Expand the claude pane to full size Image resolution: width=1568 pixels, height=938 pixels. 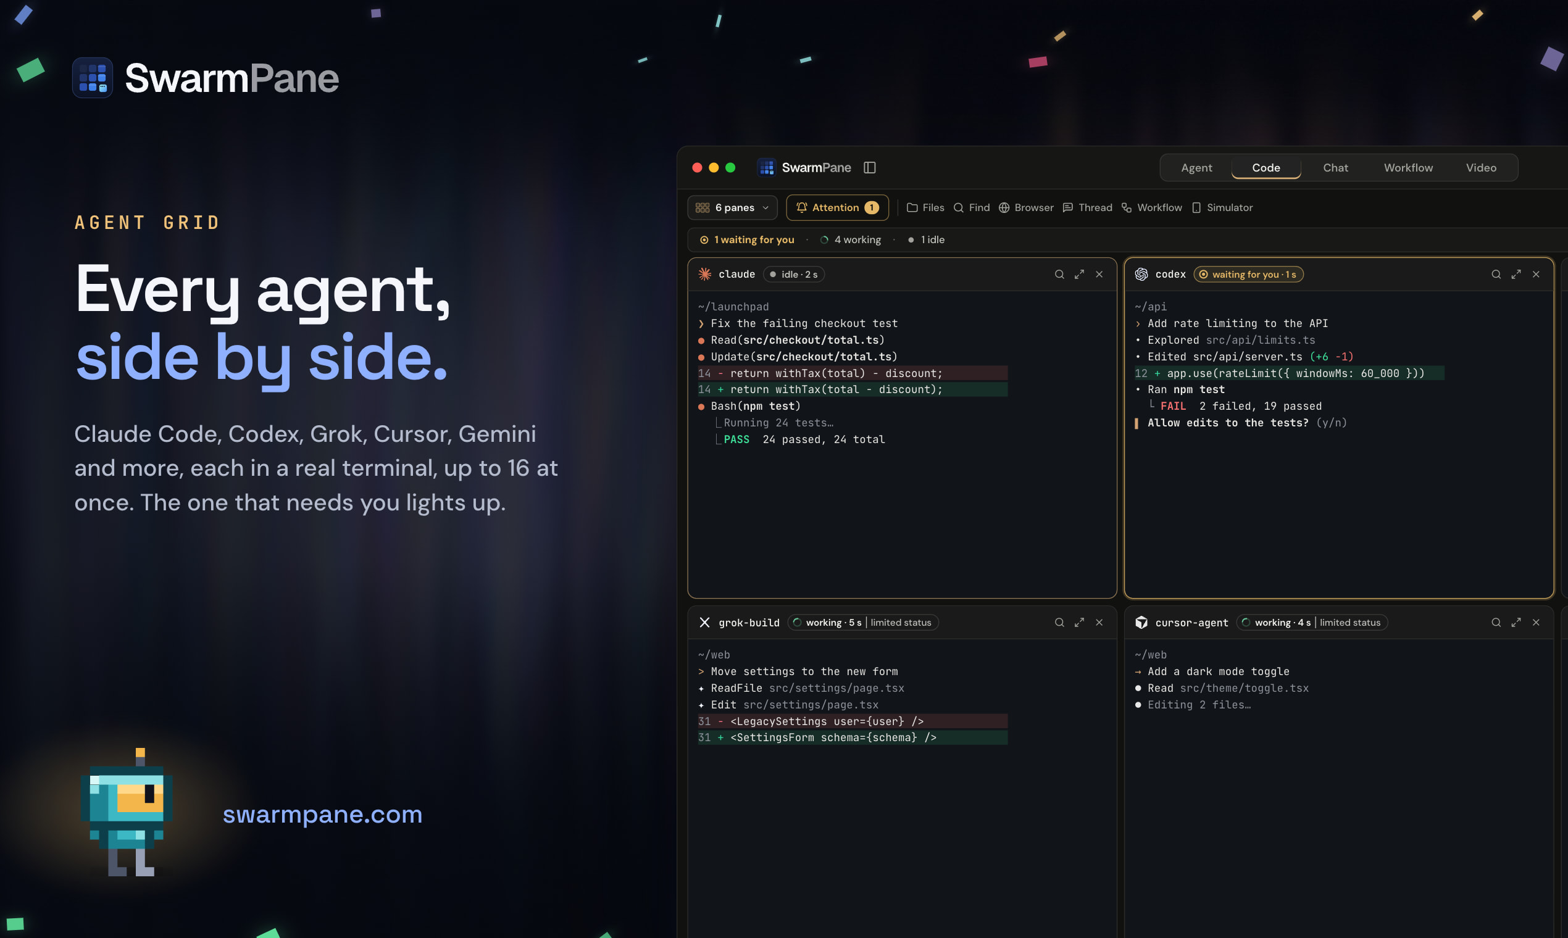1079,275
